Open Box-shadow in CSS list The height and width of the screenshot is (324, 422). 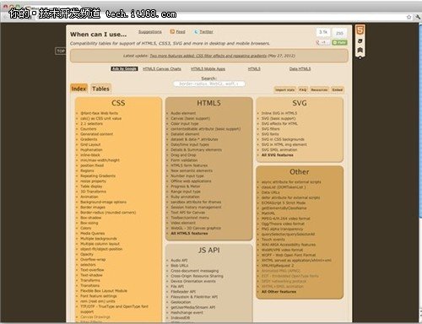pos(90,218)
